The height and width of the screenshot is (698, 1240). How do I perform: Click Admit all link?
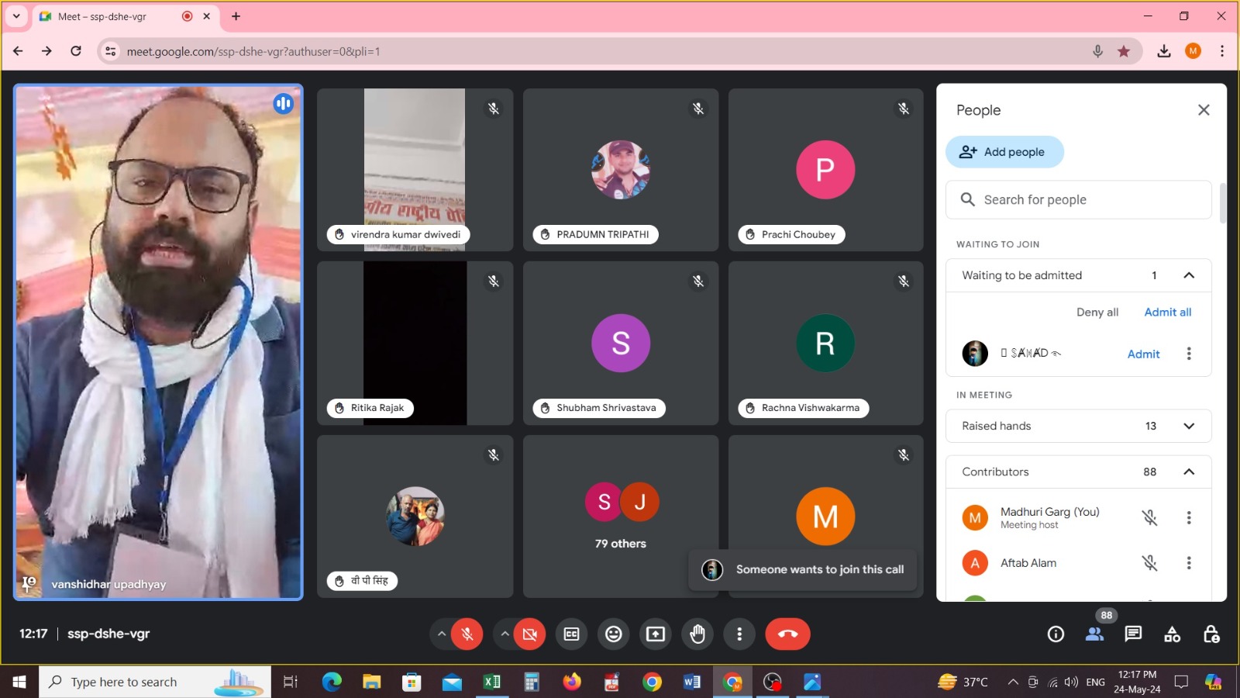1168,312
